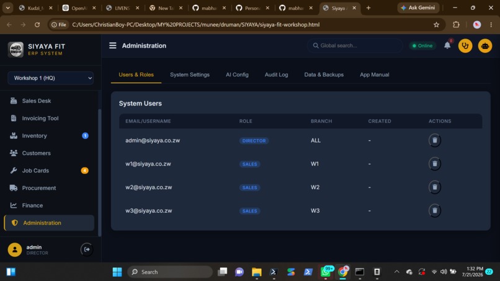
Task: Open a new browser tab
Action: click(368, 8)
